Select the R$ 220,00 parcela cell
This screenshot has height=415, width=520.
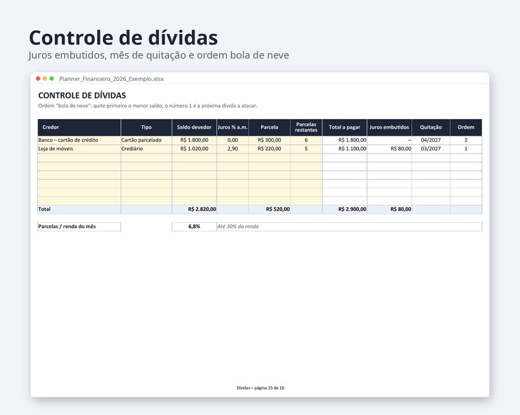269,149
